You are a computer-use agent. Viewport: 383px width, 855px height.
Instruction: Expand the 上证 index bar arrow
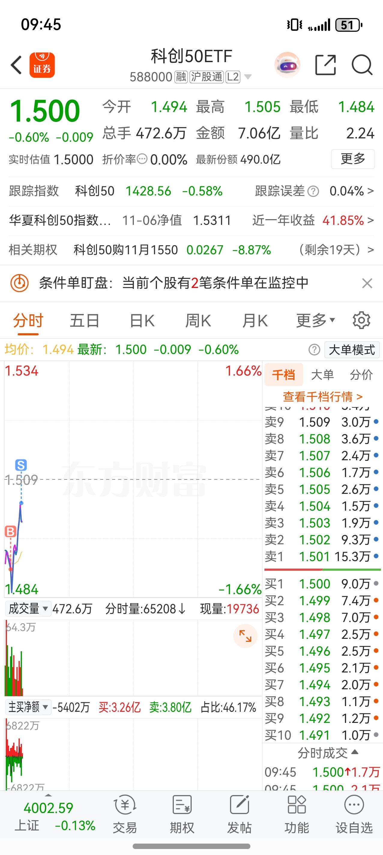click(48, 795)
